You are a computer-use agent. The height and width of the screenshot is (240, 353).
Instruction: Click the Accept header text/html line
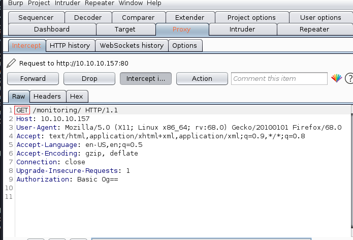(x=161, y=136)
